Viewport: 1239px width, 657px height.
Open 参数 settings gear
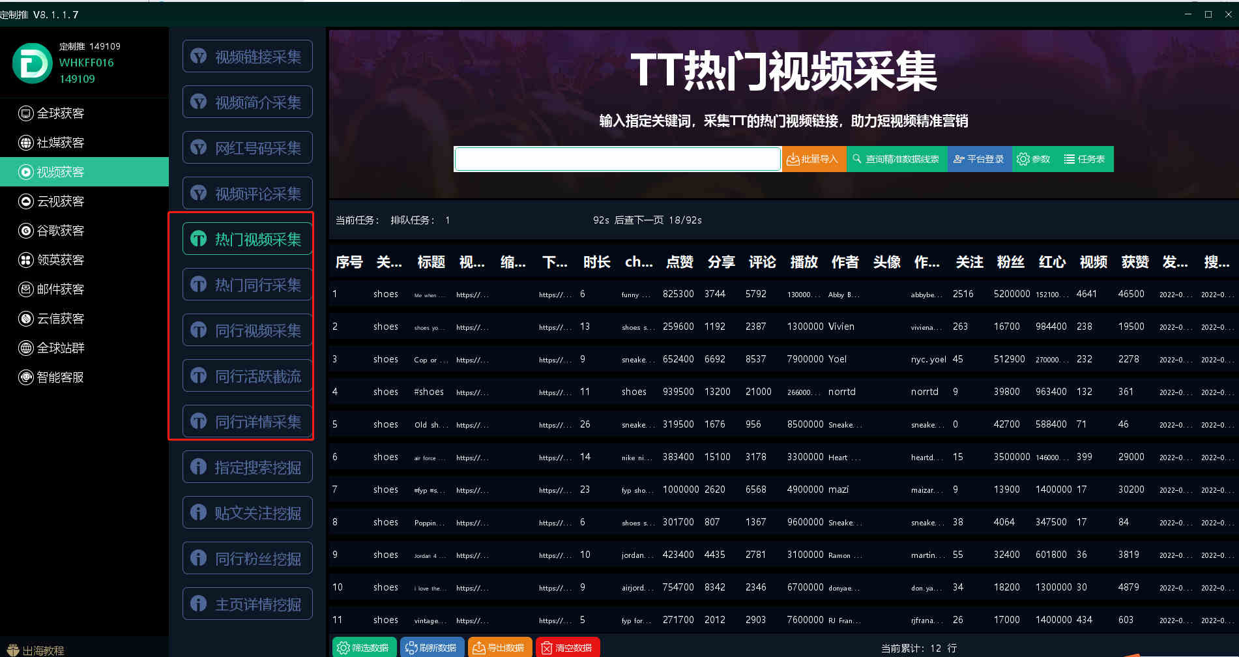[x=1034, y=159]
